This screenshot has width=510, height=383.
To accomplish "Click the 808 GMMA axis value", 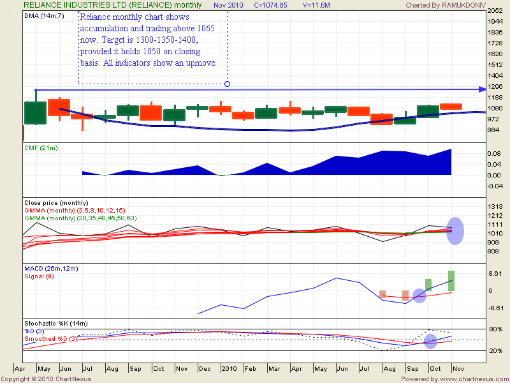I will [493, 252].
